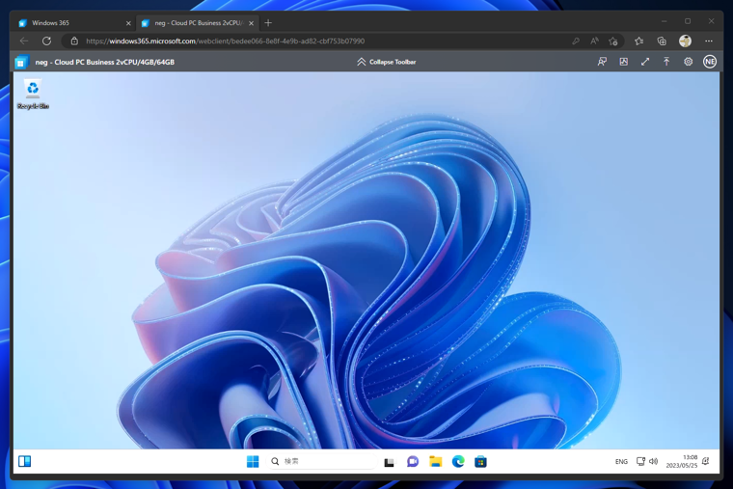Open the feedback icon in Cloud PC toolbar

[602, 62]
